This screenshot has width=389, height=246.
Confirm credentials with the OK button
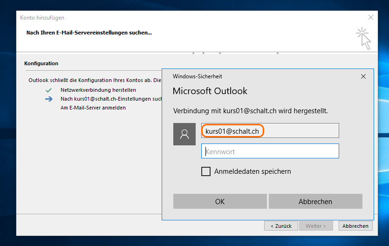tap(220, 201)
